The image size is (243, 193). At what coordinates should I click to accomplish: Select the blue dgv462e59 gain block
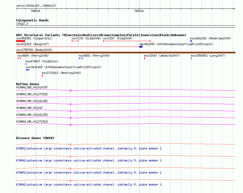tap(141, 47)
